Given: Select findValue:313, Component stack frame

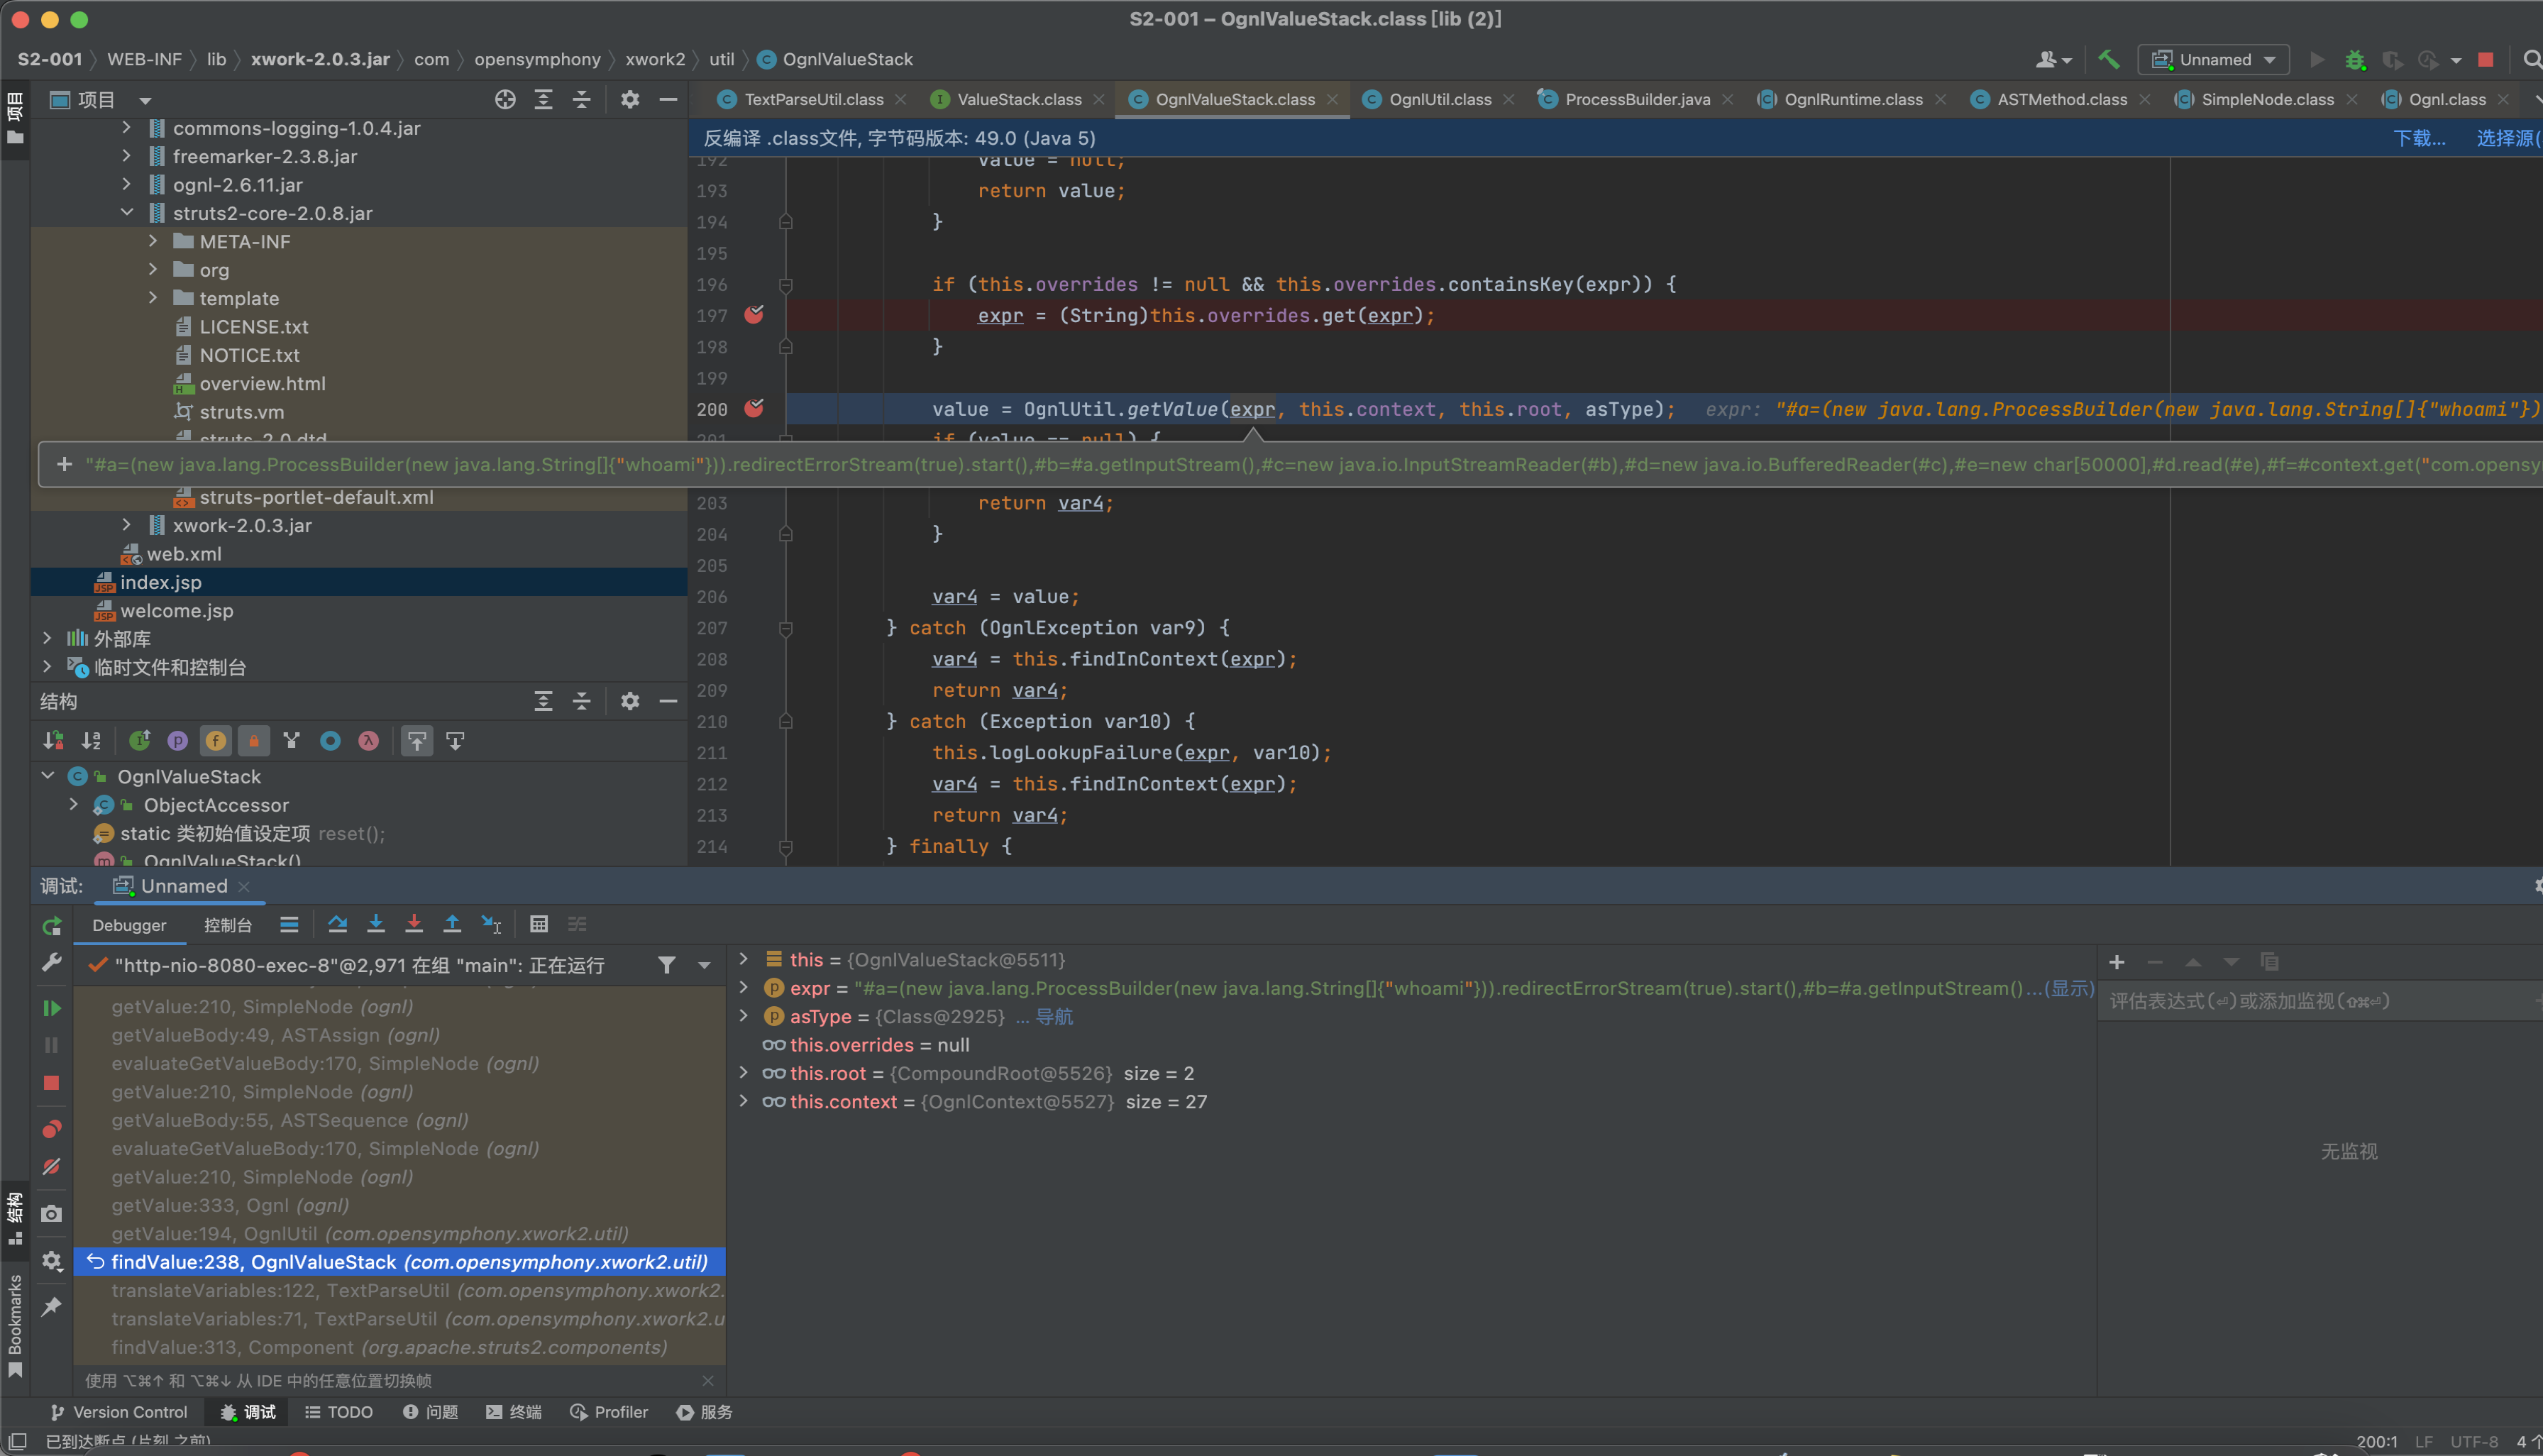Looking at the screenshot, I should pos(389,1347).
